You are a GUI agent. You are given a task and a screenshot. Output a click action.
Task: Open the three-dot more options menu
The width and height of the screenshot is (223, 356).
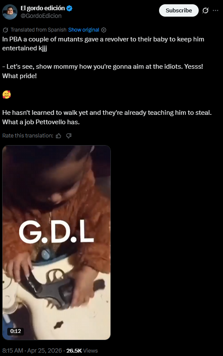tap(215, 10)
